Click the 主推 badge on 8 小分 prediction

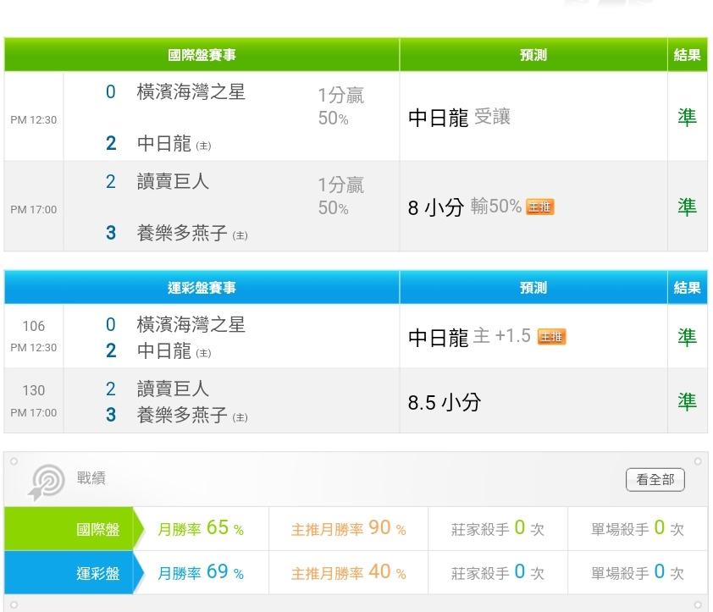coord(539,207)
